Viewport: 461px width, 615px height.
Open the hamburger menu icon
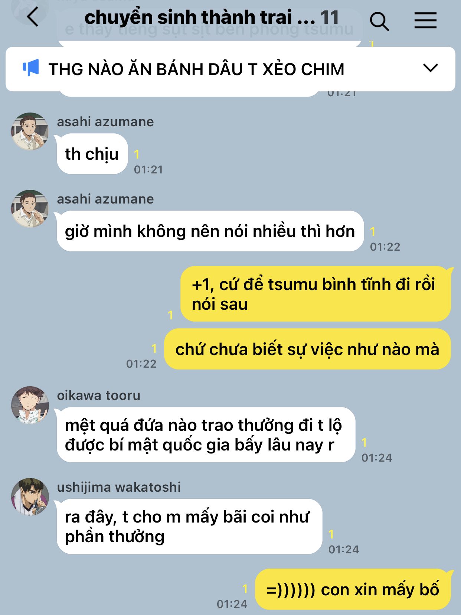click(425, 20)
